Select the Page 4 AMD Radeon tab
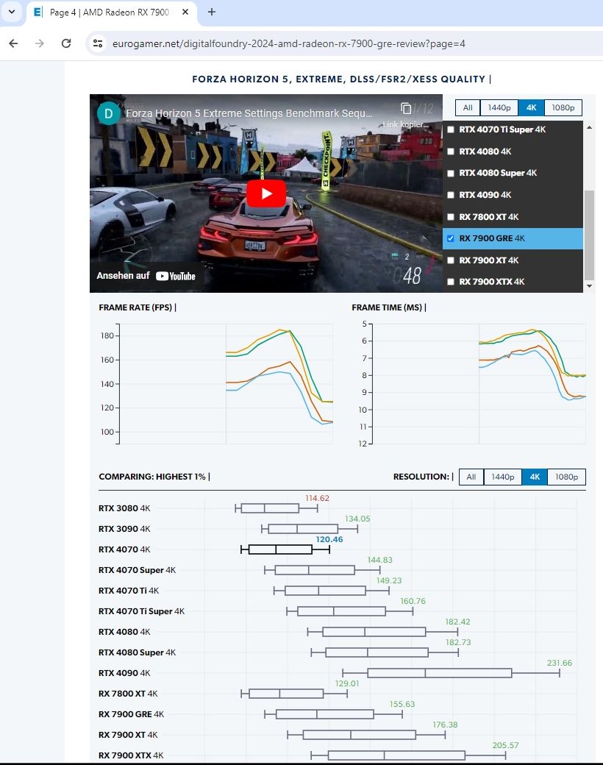Screen dimensions: 603x765 (x=111, y=13)
